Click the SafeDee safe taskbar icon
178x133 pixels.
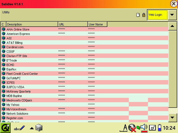pyautogui.click(x=39, y=127)
